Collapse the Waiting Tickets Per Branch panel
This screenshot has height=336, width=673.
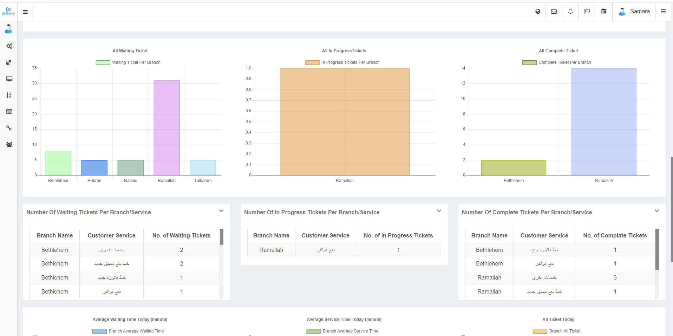tap(221, 211)
